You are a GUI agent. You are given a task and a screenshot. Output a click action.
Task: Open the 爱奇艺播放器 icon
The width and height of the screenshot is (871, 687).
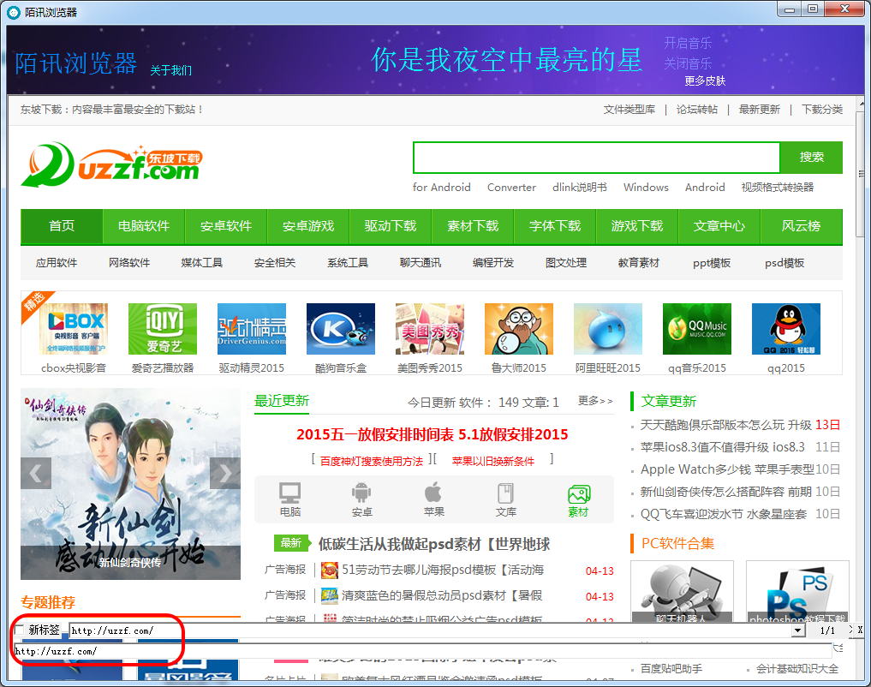coord(163,329)
